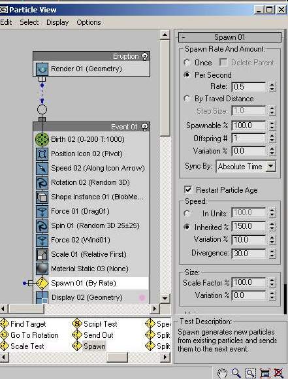Activate the Zoom Region tool

pos(251,373)
